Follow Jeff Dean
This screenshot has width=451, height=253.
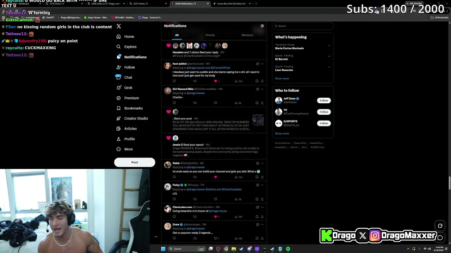(x=324, y=100)
